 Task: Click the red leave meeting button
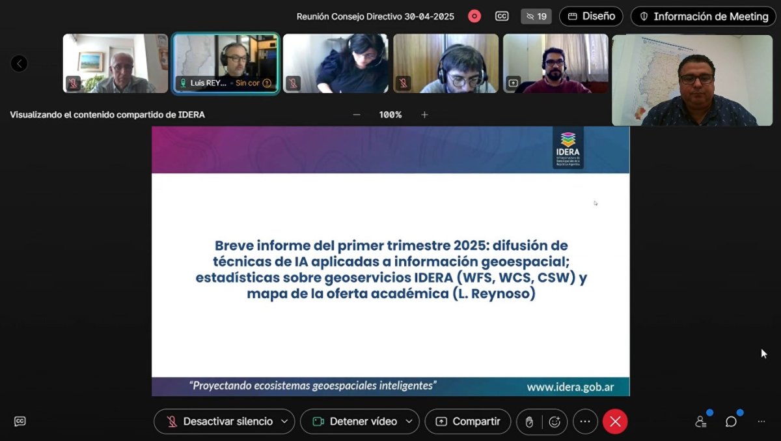(x=615, y=421)
